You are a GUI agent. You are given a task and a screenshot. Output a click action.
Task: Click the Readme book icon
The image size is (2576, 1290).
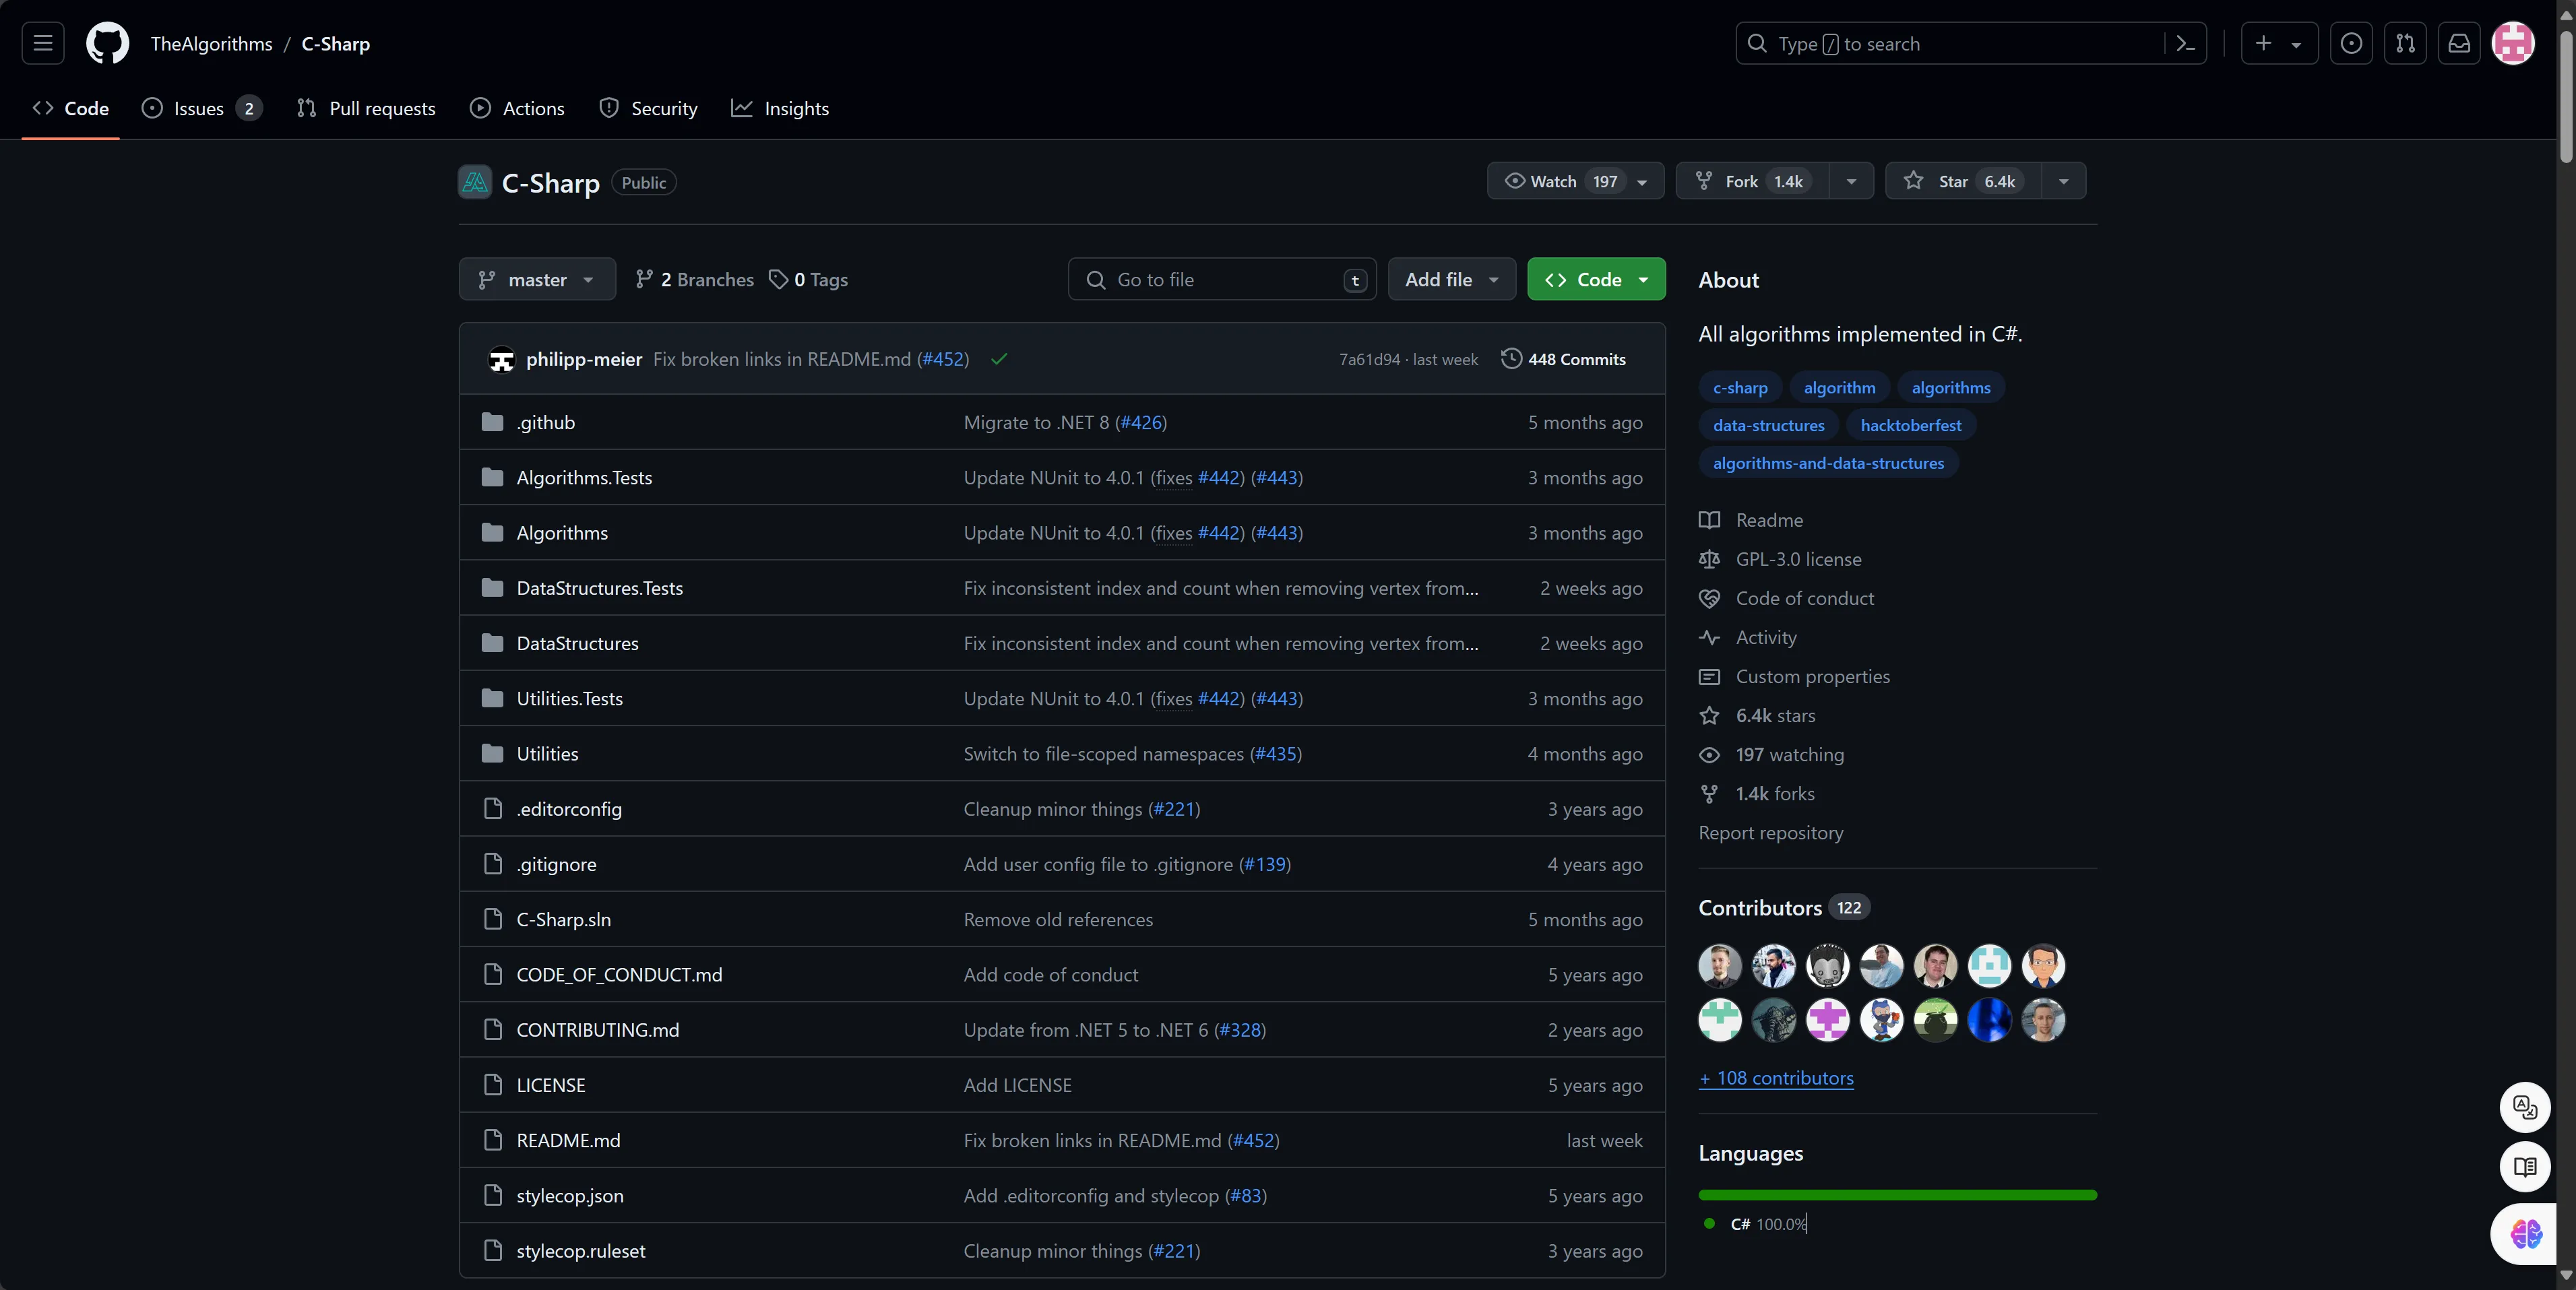click(x=1709, y=520)
